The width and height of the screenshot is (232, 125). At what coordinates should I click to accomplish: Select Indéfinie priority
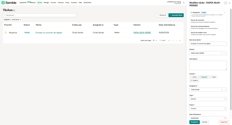pos(194,81)
